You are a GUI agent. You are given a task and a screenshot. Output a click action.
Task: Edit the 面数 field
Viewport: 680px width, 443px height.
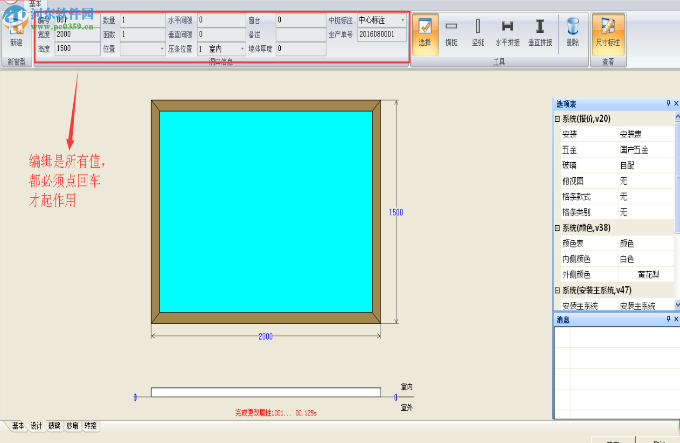(x=143, y=35)
